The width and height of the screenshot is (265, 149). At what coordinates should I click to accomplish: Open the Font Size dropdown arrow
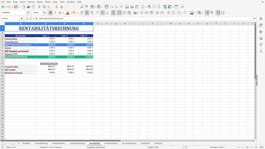44,13
